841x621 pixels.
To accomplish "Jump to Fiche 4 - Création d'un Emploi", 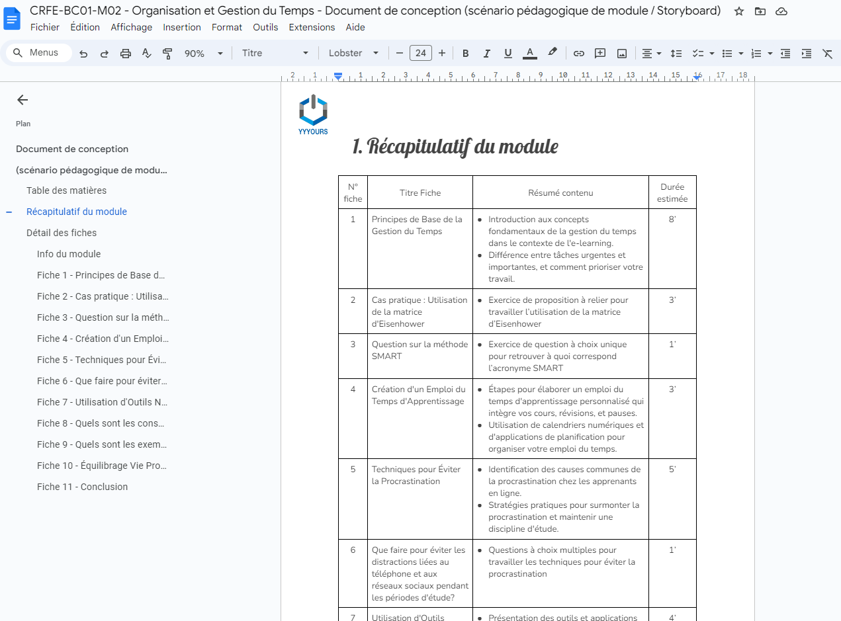I will point(103,339).
